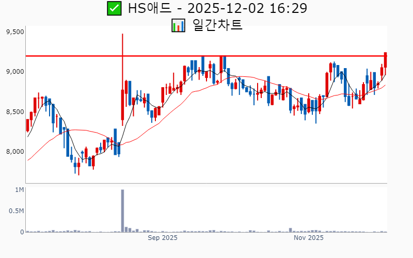Click the bar chart icon next to 일간차트
Viewport: 413px width, 258px height.
tap(178, 25)
